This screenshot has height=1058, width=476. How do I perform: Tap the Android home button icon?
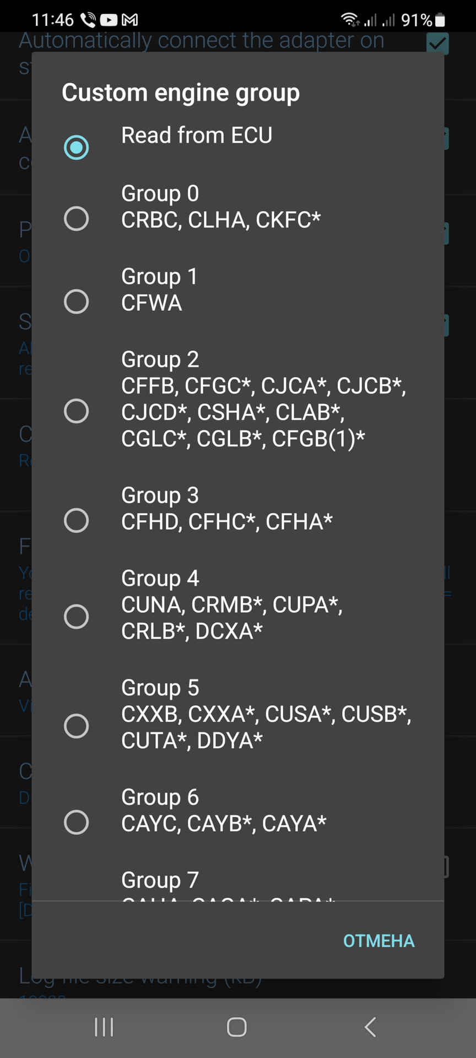237,1027
